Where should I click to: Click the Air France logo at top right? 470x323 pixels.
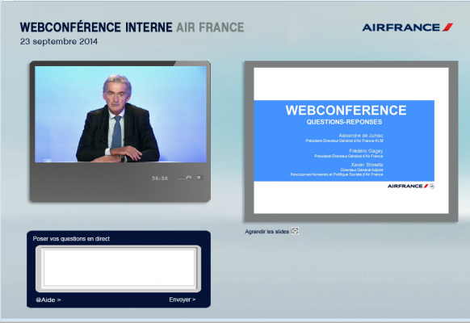coord(407,27)
